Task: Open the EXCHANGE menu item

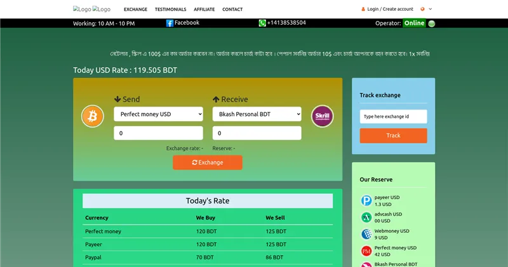Action: click(135, 10)
